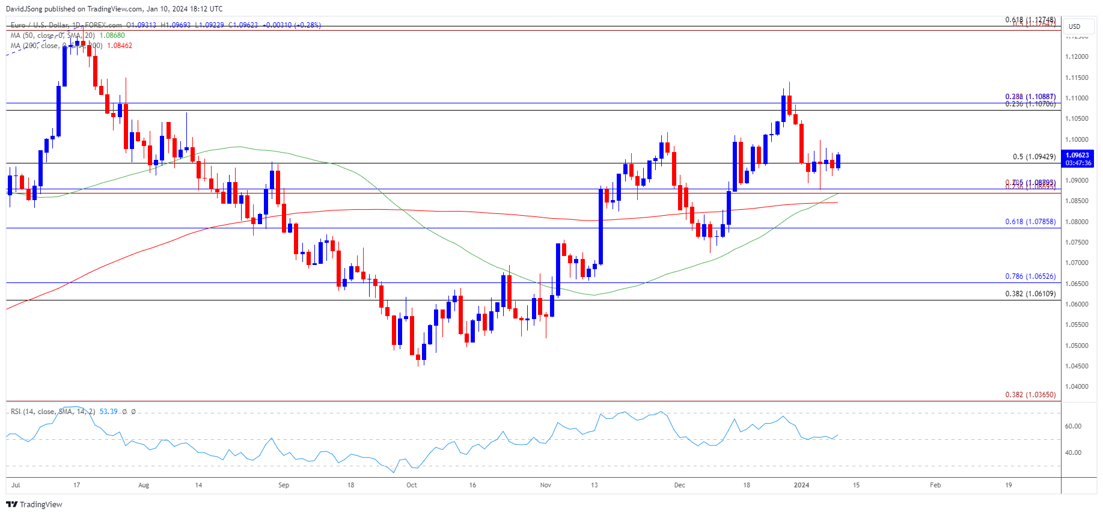Image resolution: width=1103 pixels, height=515 pixels.
Task: Click the MA 200 value 1.08462
Action: [x=120, y=46]
